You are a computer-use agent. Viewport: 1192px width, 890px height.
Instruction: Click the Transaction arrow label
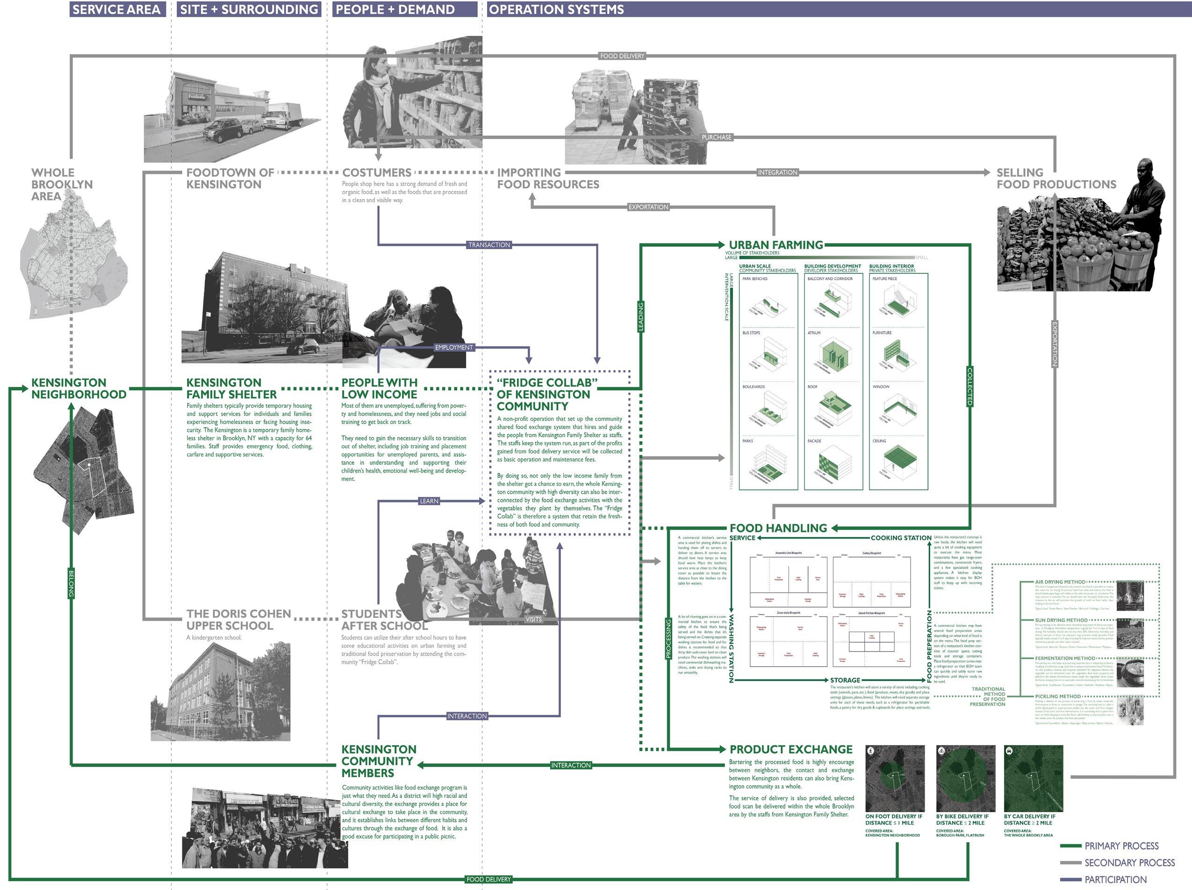pyautogui.click(x=488, y=244)
